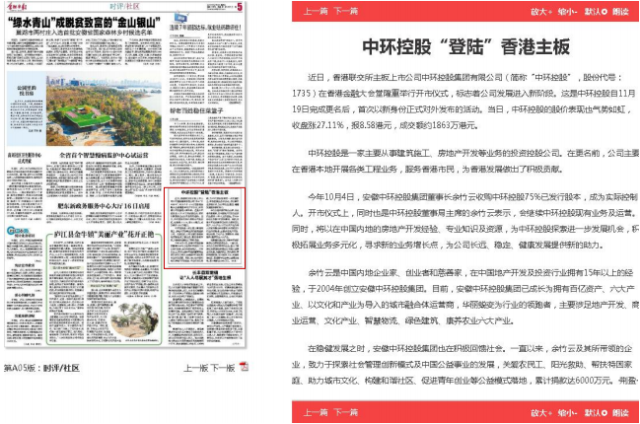Click the page label 第A05版：时评/社区
The image size is (640, 424).
41,368
